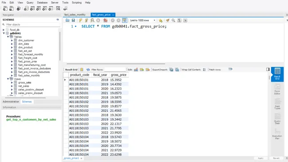
Task: Execute the query with the lightning icon
Action: 81,20
